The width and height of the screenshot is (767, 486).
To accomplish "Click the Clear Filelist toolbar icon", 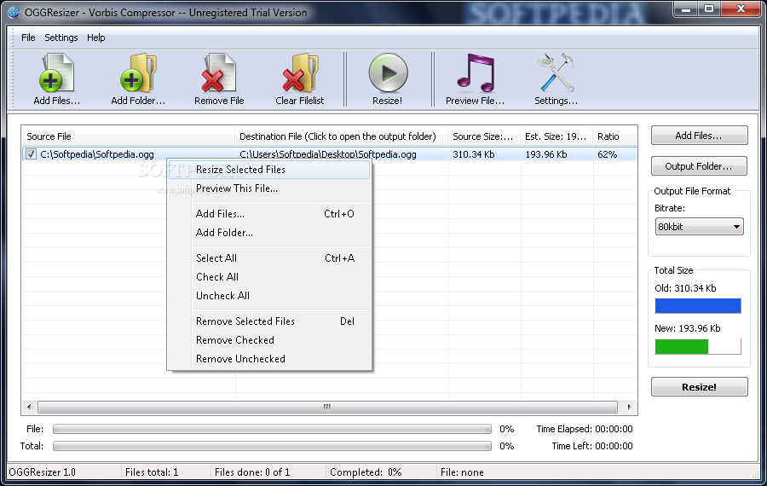I will coord(300,73).
